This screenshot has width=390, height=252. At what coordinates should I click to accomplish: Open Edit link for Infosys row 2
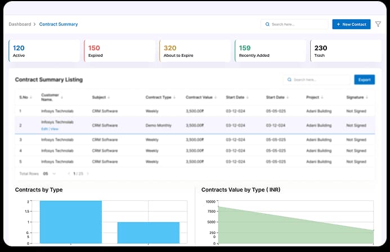point(44,129)
